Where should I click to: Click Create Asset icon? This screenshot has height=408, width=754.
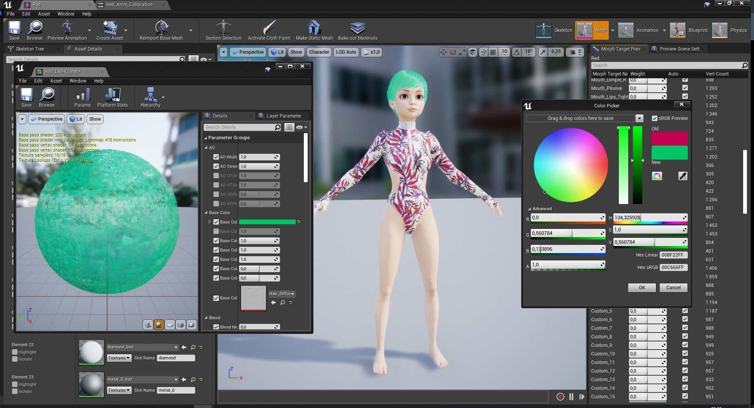(x=110, y=30)
